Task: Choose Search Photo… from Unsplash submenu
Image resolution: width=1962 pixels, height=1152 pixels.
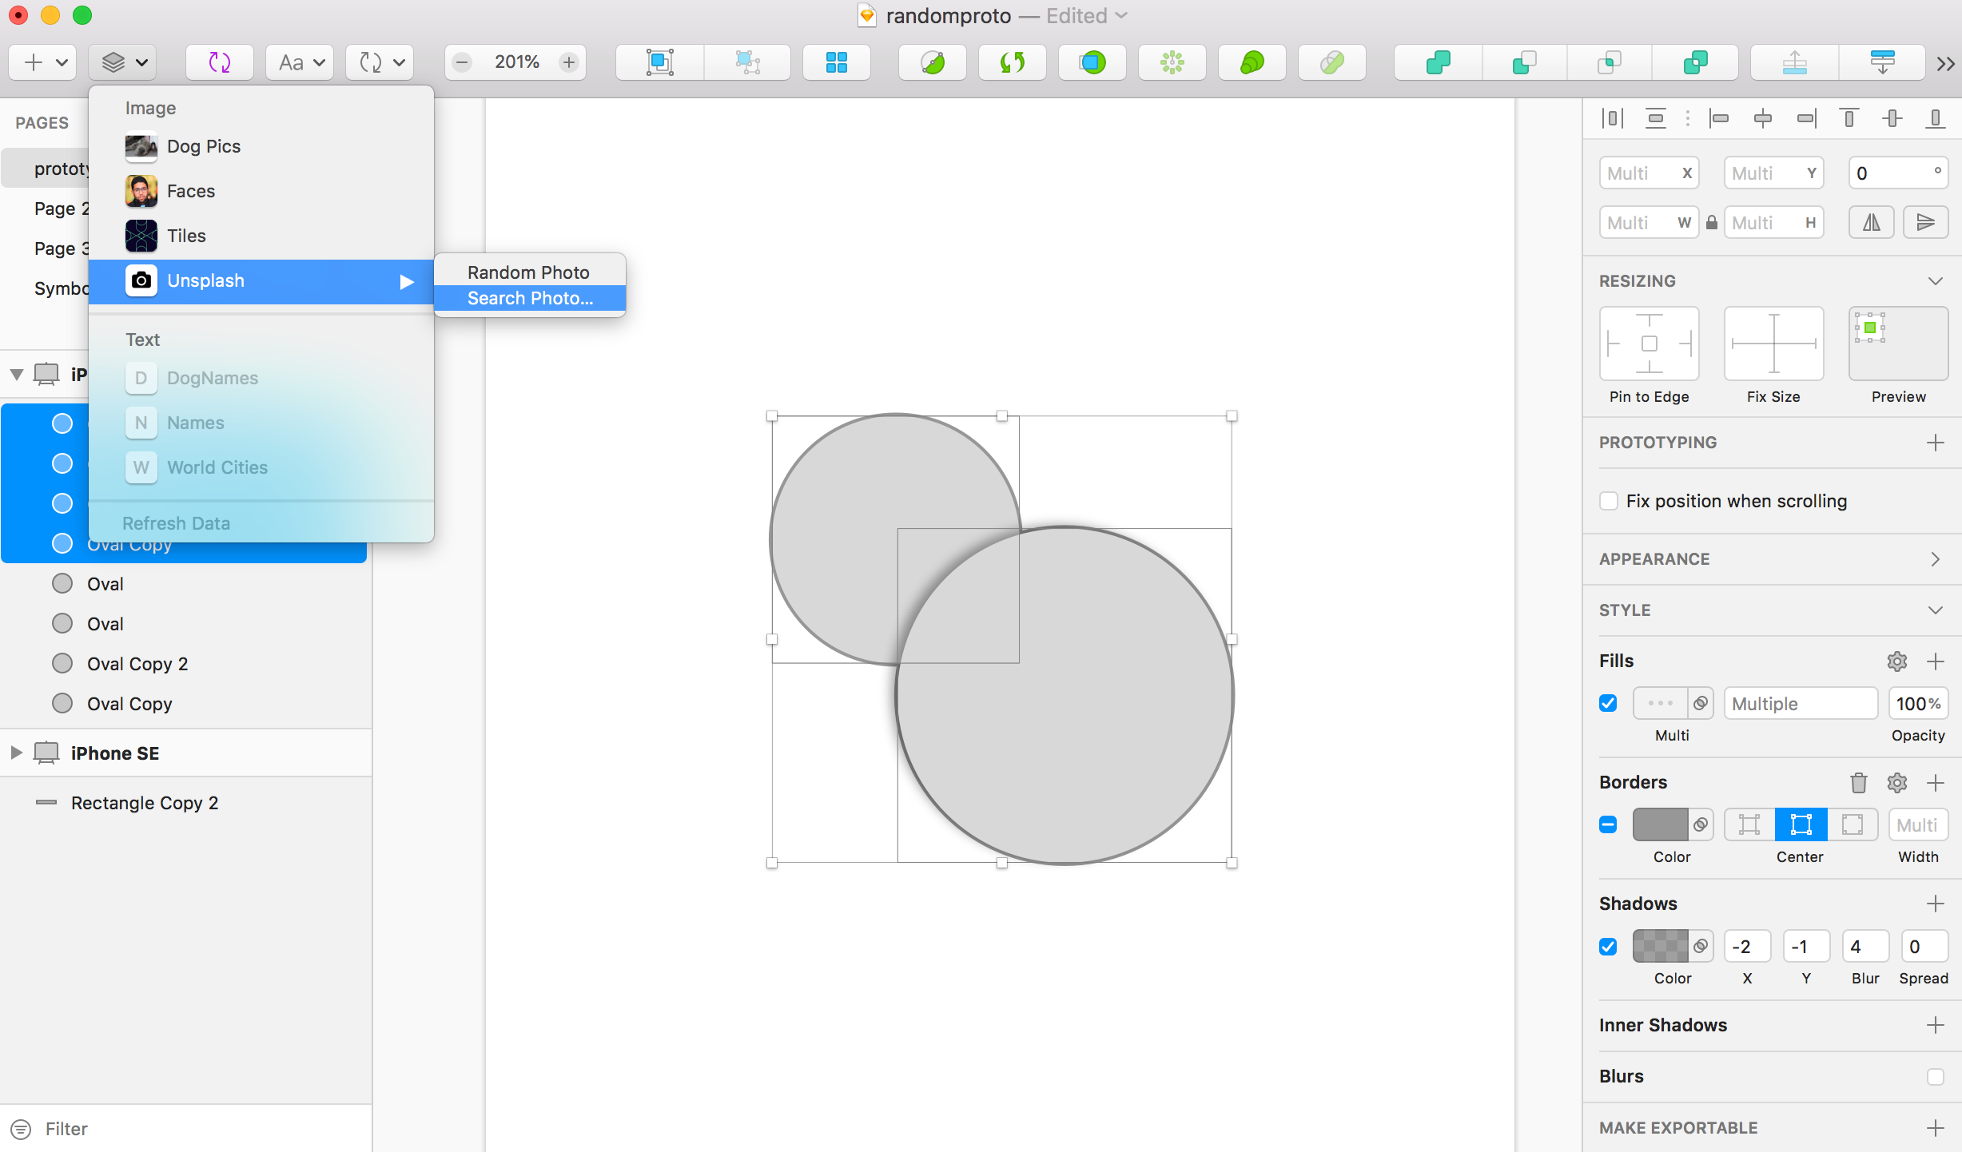Action: pyautogui.click(x=530, y=298)
